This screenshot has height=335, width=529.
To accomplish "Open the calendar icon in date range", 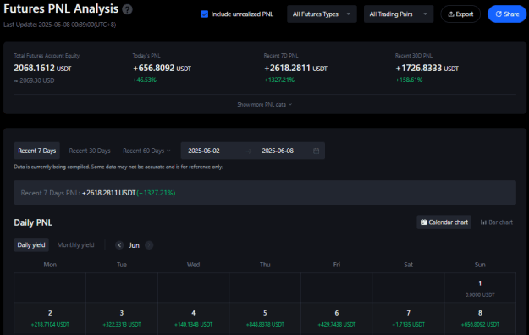I will point(316,151).
